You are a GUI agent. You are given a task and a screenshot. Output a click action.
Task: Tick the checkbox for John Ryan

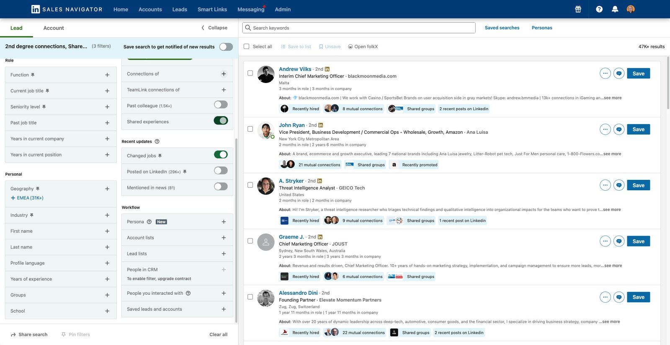(250, 129)
